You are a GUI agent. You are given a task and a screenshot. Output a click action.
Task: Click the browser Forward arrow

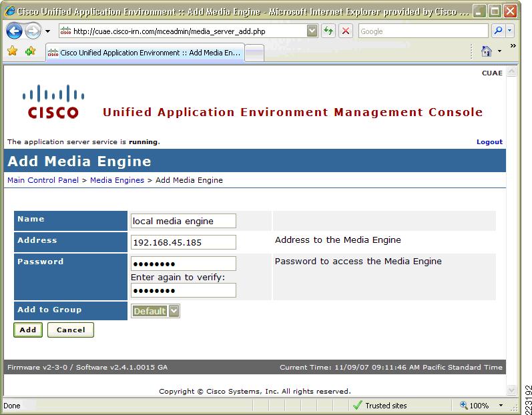(x=33, y=31)
